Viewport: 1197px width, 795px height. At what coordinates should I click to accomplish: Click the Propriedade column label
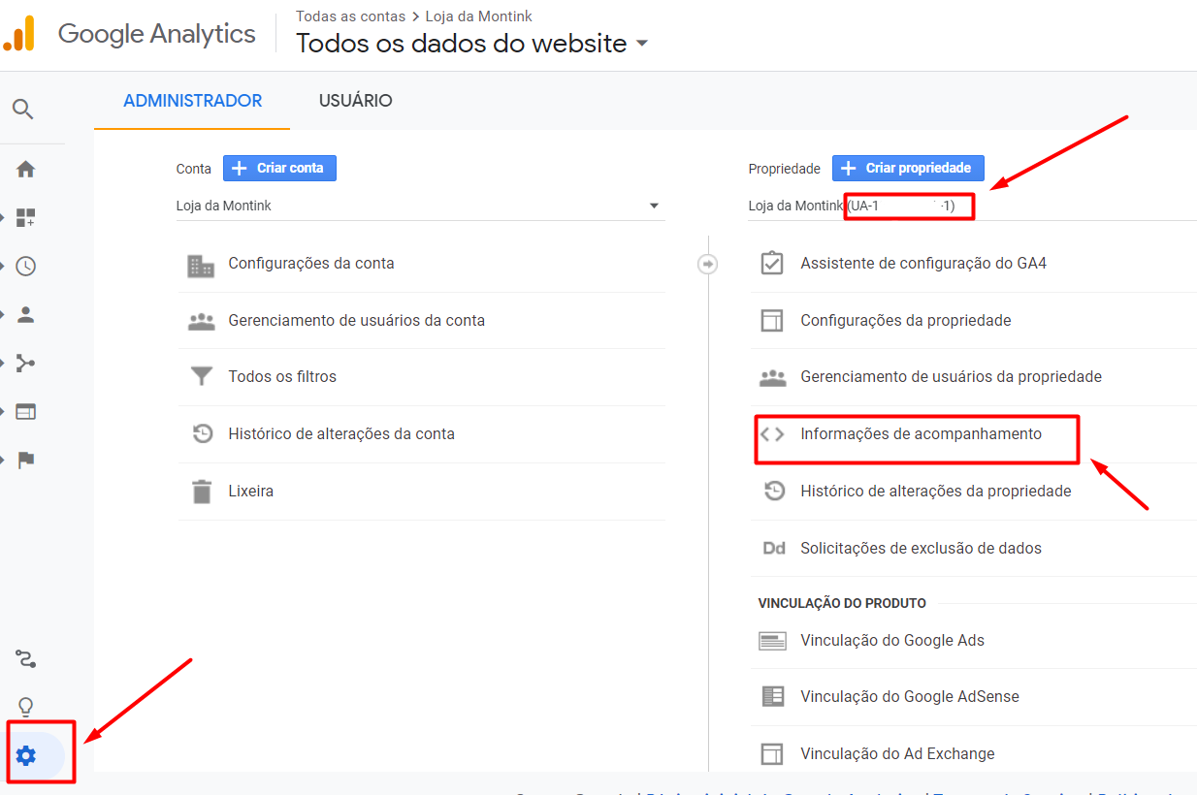(784, 169)
